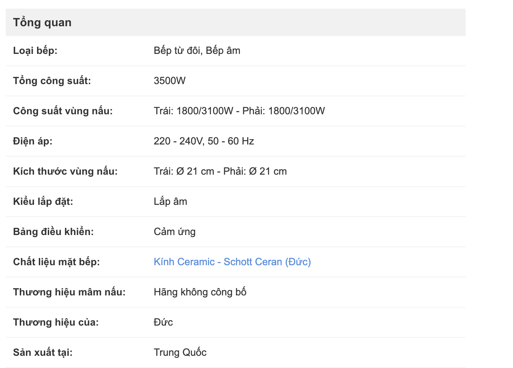Select the Bếp từ đôi, Bếp âm value
Image resolution: width=513 pixels, height=368 pixels.
click(197, 51)
